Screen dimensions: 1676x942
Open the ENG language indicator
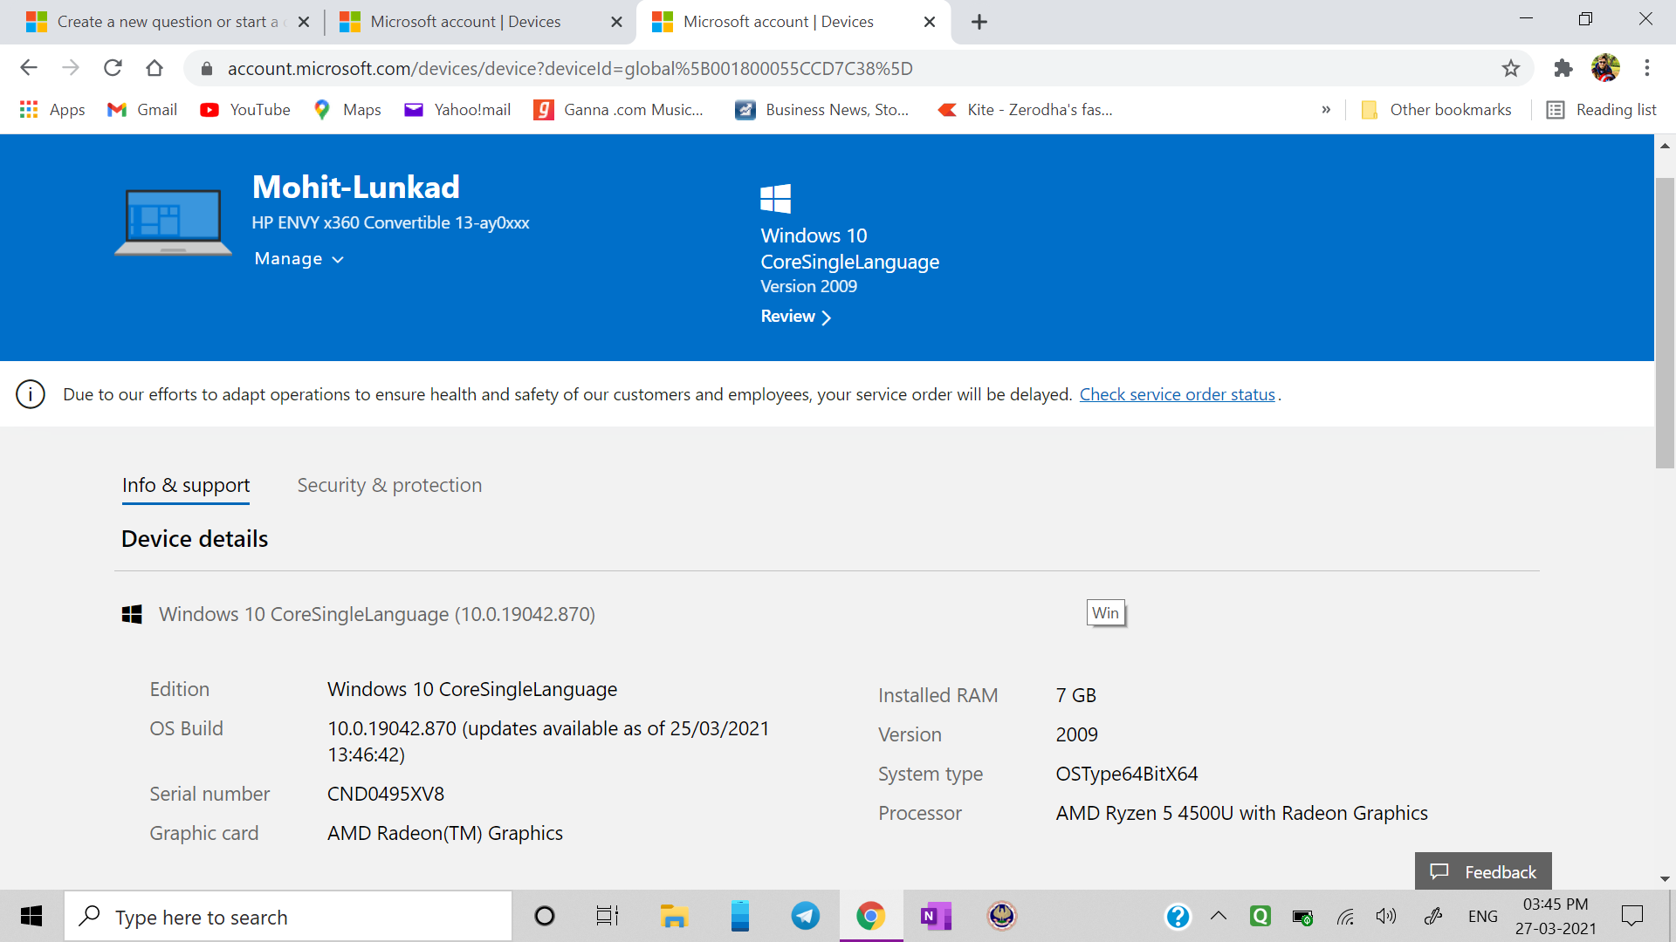1482,916
